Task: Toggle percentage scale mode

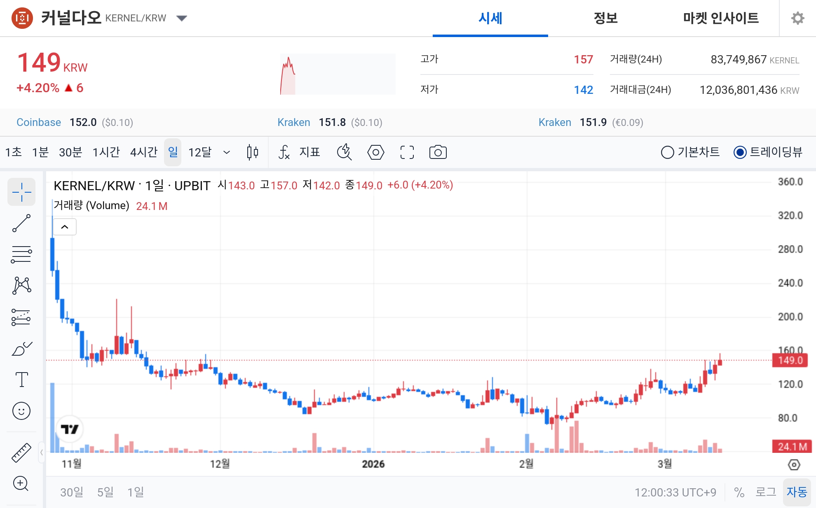Action: [740, 492]
